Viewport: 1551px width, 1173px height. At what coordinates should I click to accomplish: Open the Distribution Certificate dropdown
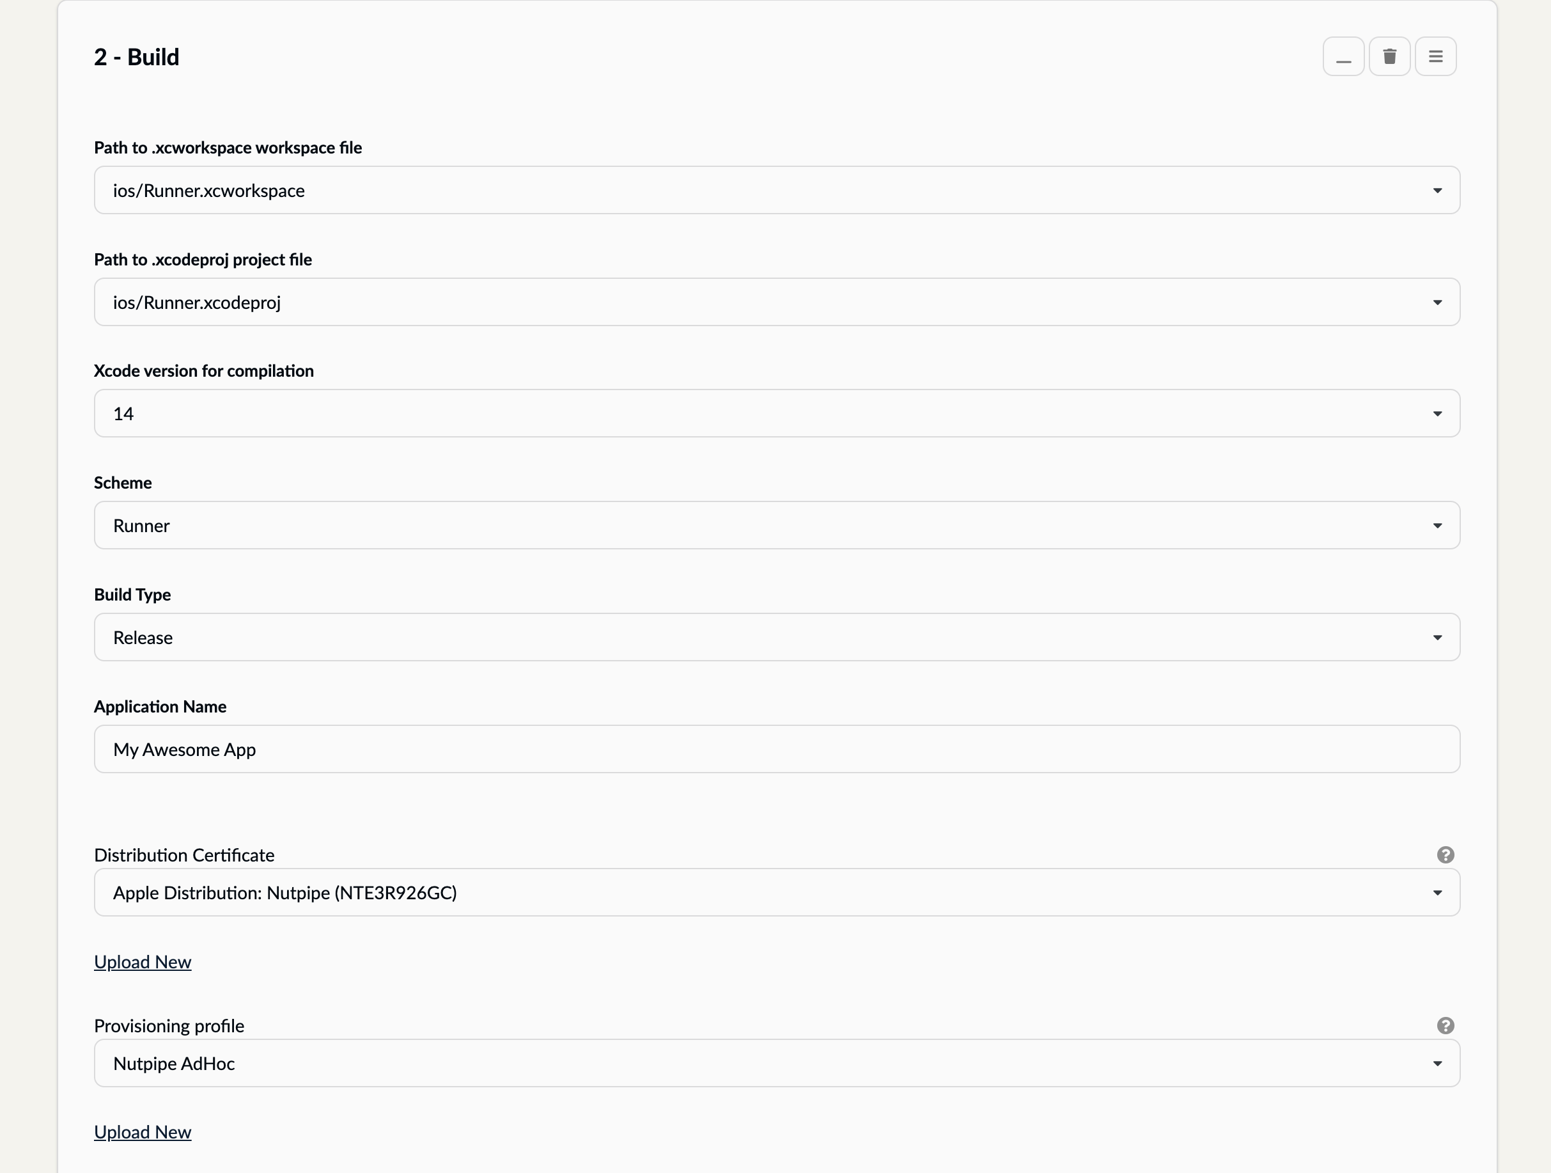click(776, 892)
